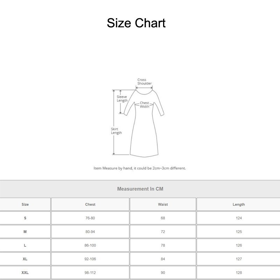Click the Skirt Length label
The image size is (280, 280).
click(x=116, y=131)
